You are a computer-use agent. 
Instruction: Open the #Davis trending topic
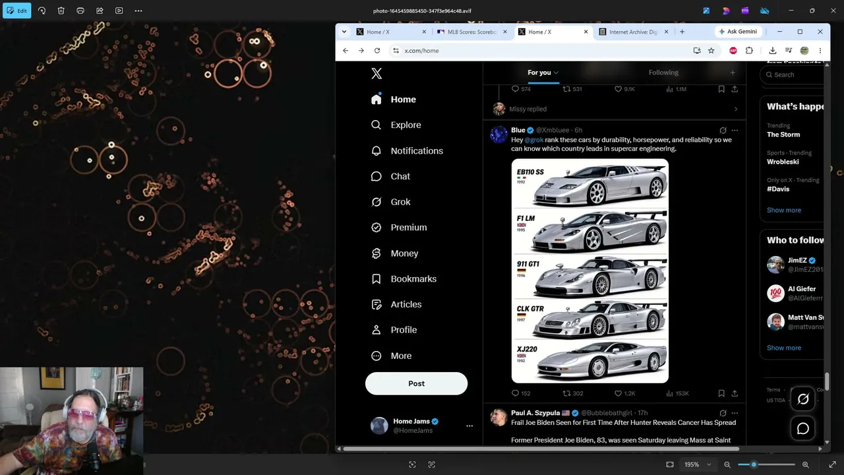[x=778, y=189]
